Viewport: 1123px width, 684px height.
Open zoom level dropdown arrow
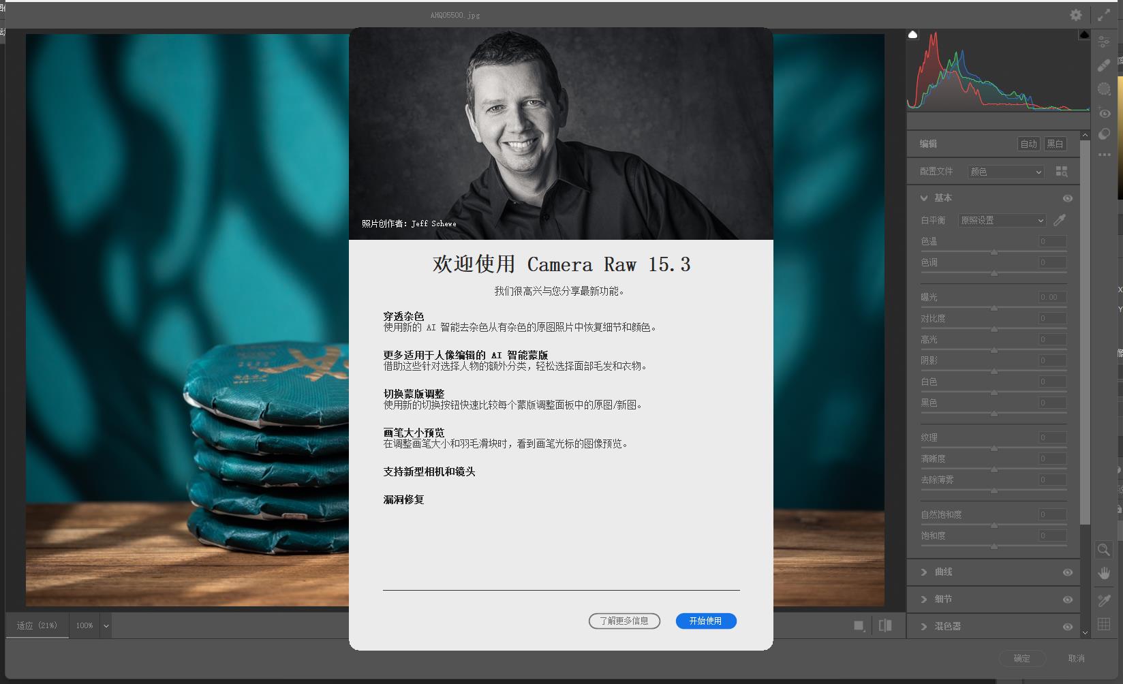point(106,625)
